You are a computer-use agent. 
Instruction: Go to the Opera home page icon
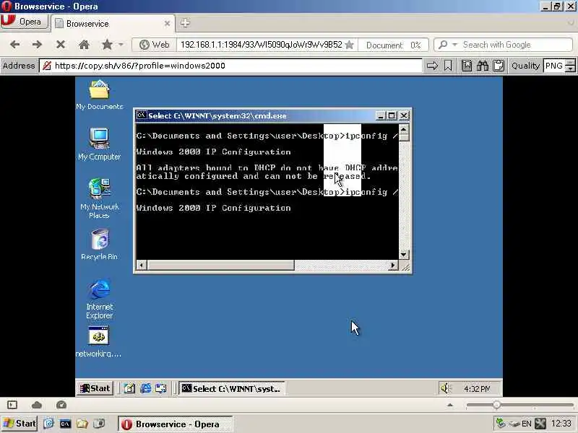point(84,45)
